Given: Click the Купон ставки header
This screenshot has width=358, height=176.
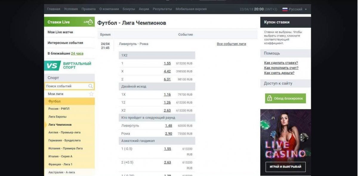Looking at the screenshot, I should 286,22.
